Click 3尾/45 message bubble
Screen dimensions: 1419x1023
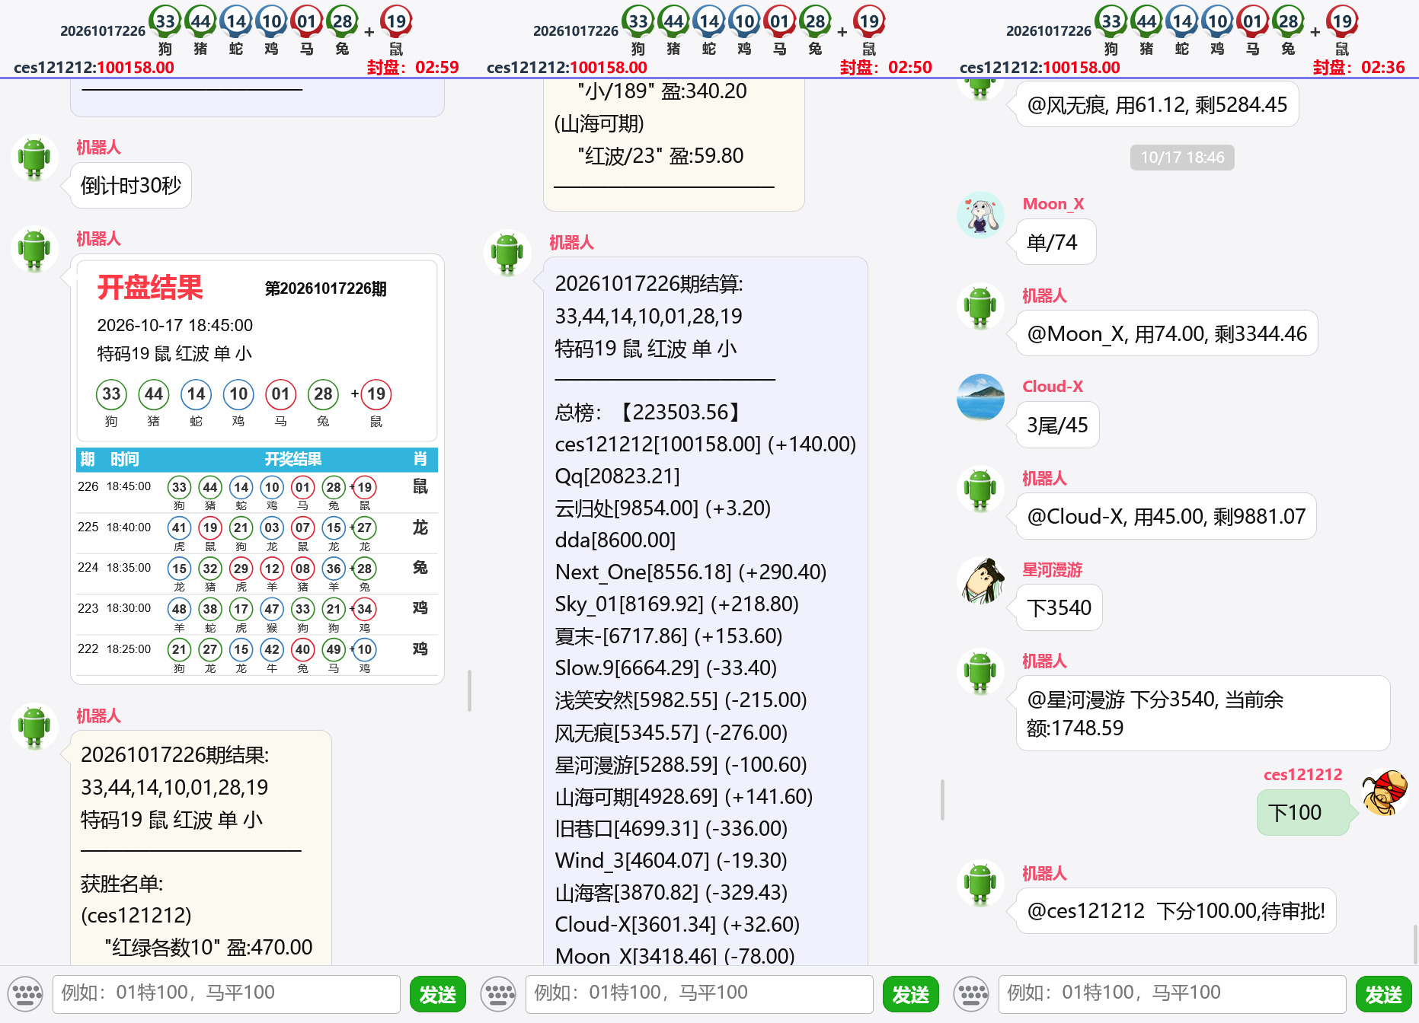1057,425
